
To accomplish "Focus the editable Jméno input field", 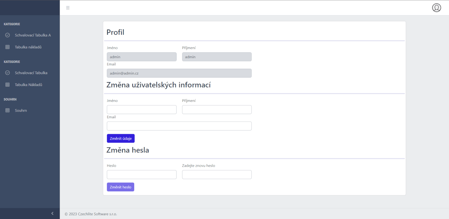I will point(142,109).
